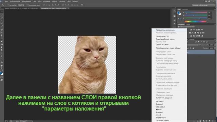The width and height of the screenshot is (217, 122).
Task: Open the Color panel options menu
Action: click(215, 9)
